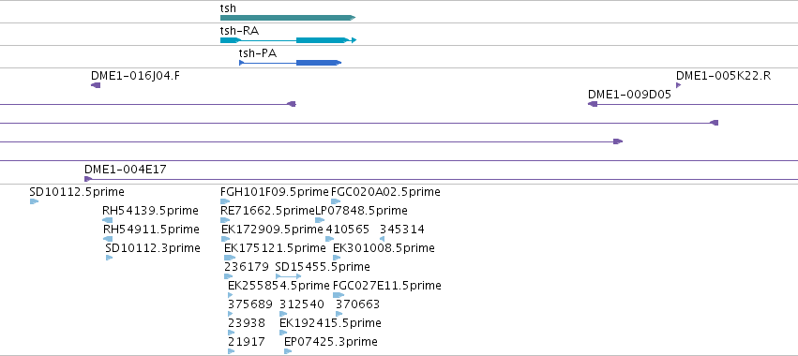Select the tsh gene bar
This screenshot has height=356, width=798.
288,18
